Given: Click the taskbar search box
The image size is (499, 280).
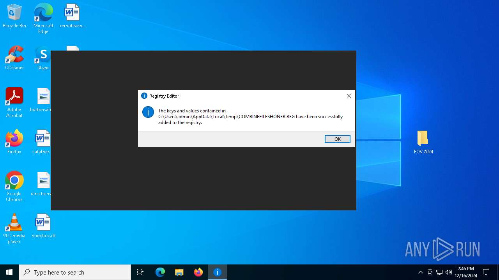Looking at the screenshot, I should [75, 272].
